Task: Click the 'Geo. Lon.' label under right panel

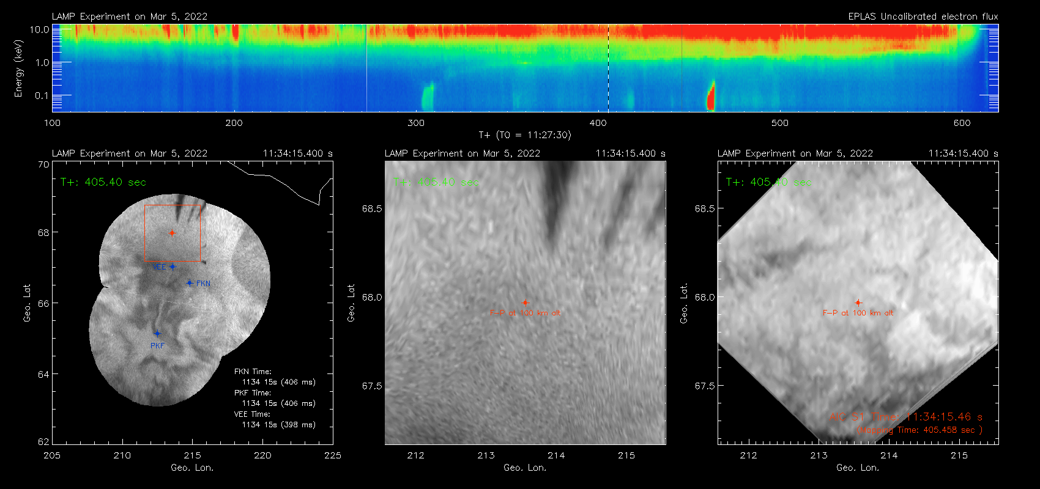Action: (858, 468)
